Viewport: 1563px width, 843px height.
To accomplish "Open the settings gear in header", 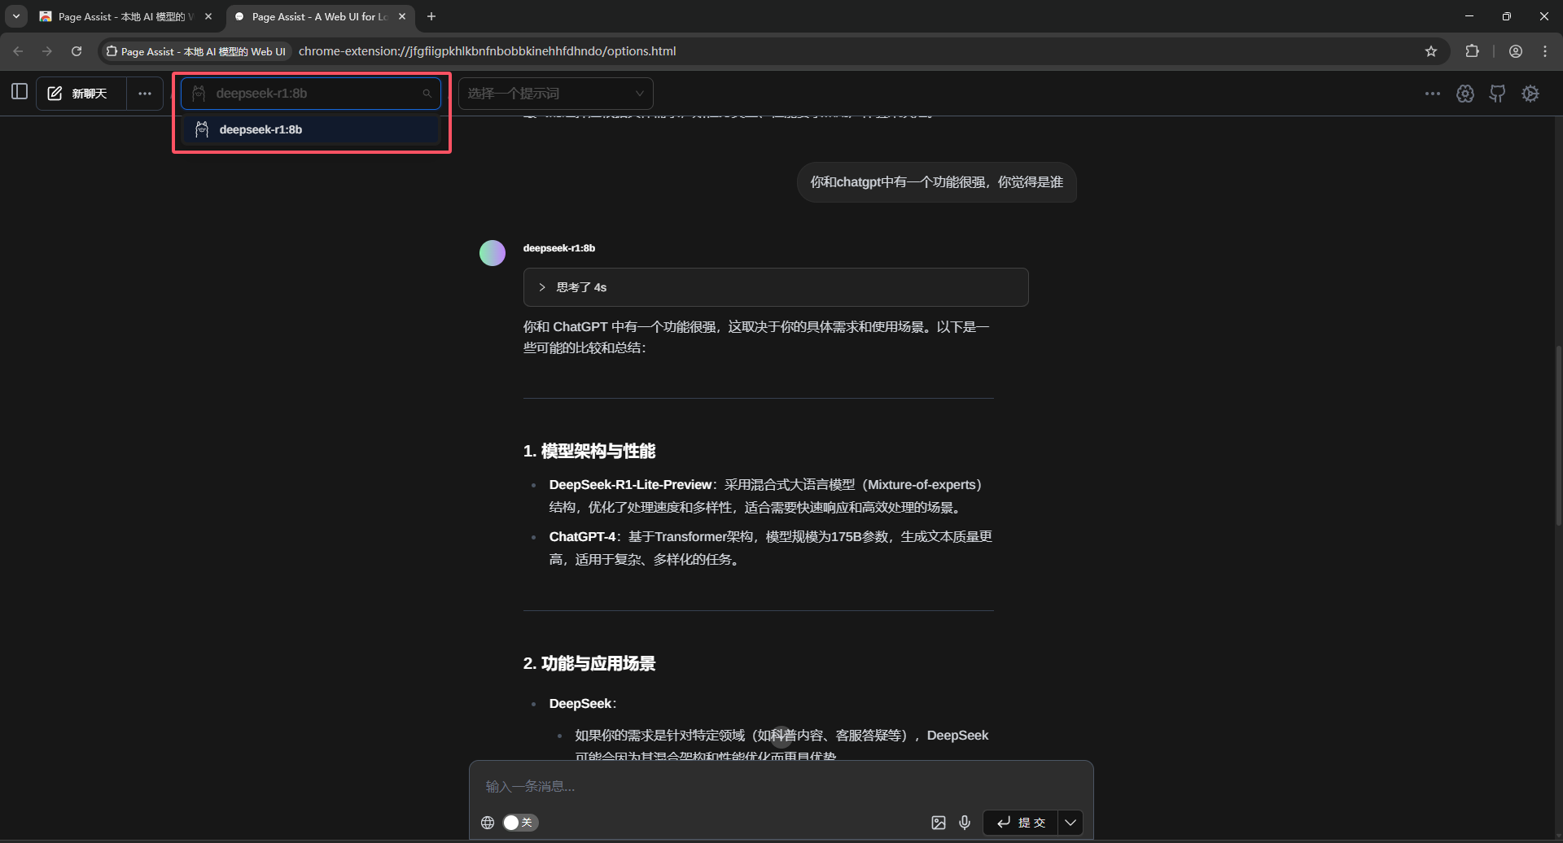I will point(1530,94).
